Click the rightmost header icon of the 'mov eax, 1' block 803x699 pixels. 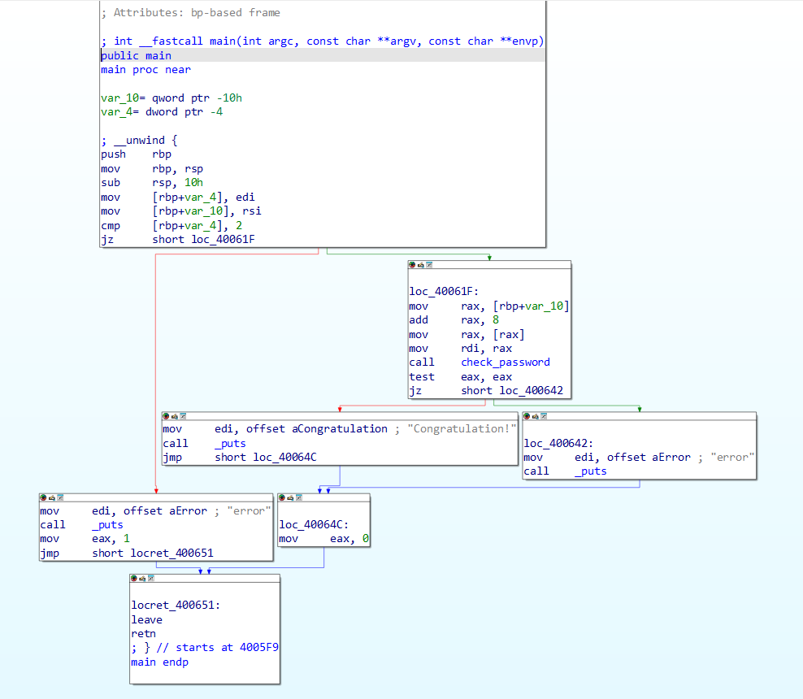pos(60,497)
